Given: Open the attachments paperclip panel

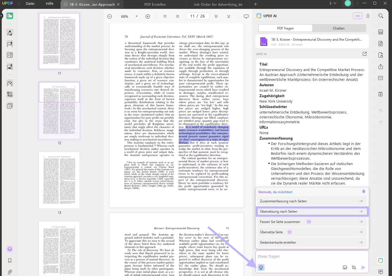Looking at the screenshot, I should click(x=10, y=272).
